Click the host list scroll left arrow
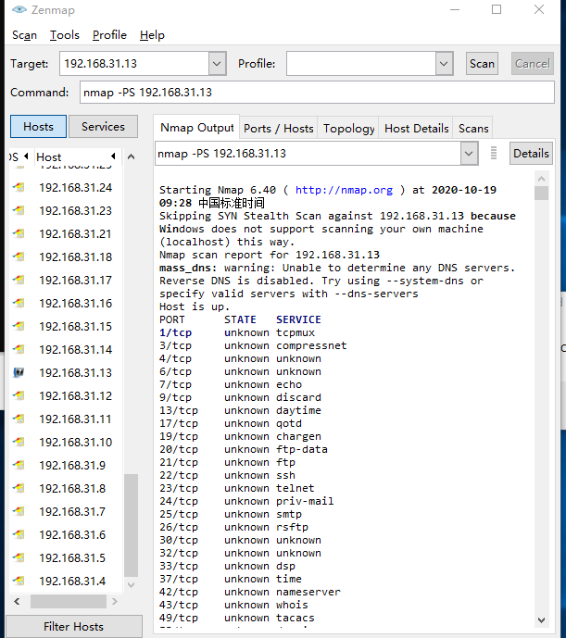Viewport: 566px width, 638px height. click(17, 601)
